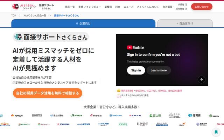Select the 企業向け tab

click(83, 23)
